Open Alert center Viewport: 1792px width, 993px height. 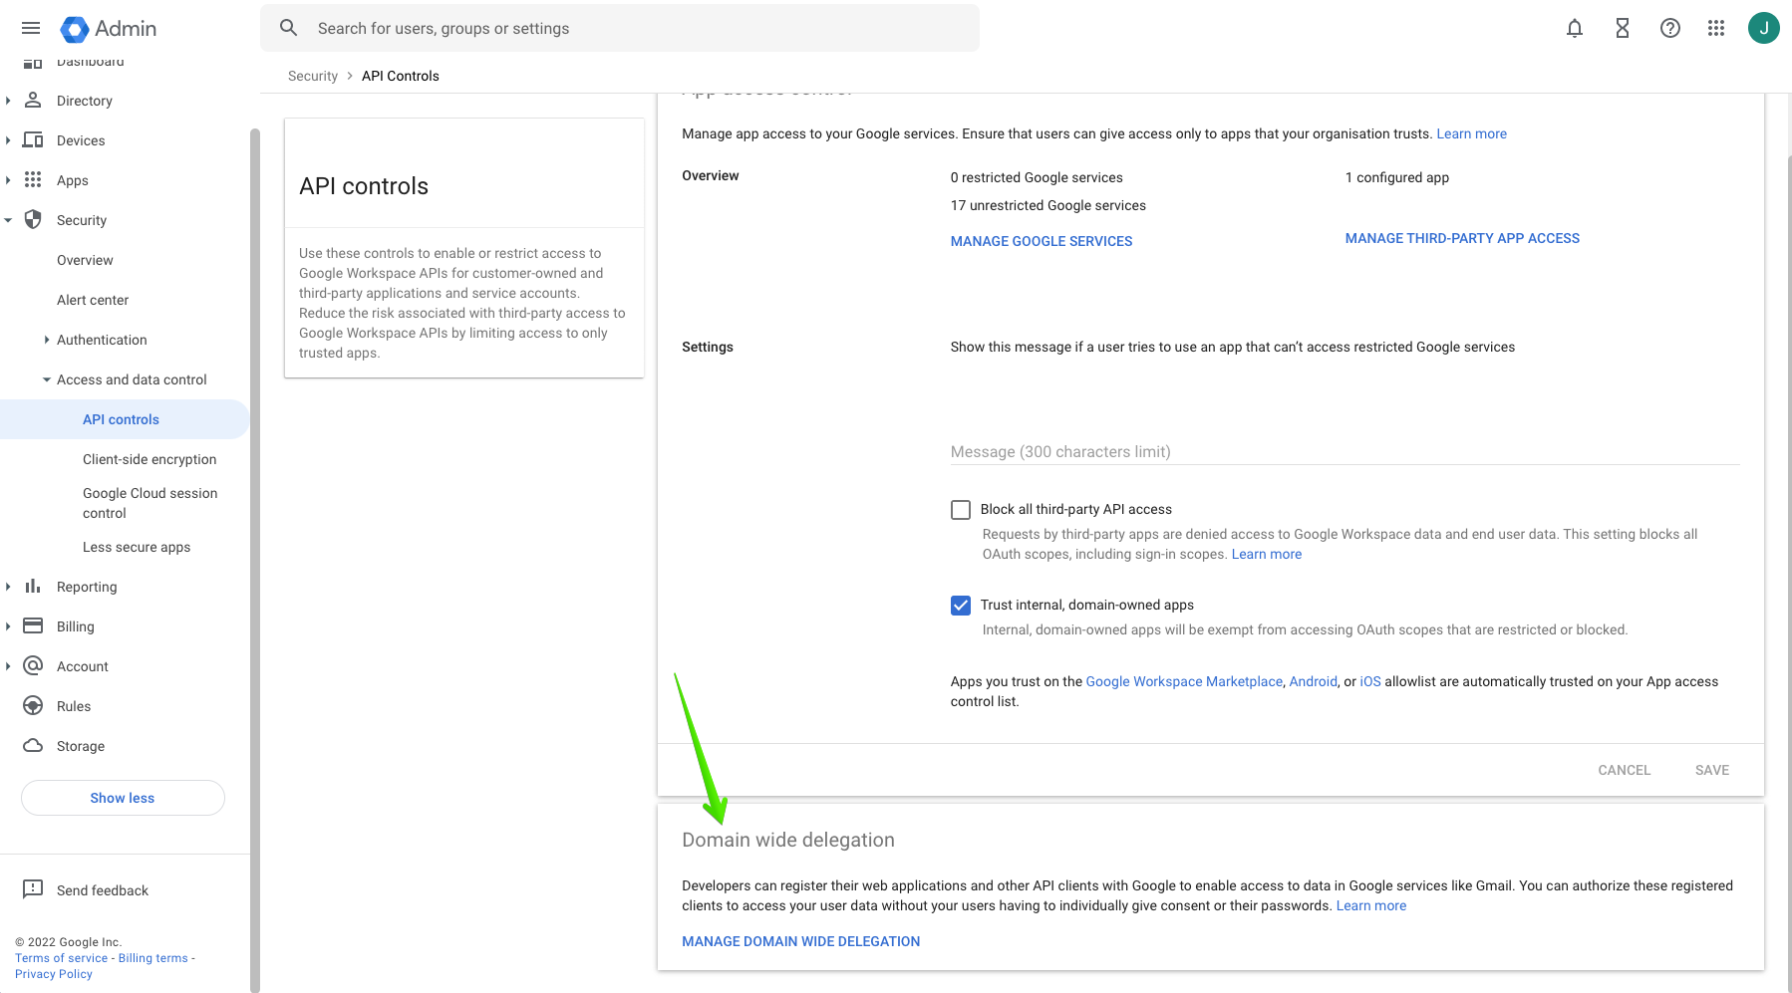tap(93, 300)
